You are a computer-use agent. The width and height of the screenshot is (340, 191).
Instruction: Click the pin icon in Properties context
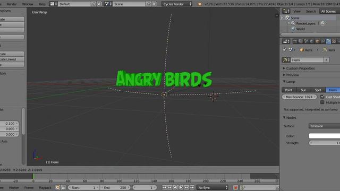(284, 50)
